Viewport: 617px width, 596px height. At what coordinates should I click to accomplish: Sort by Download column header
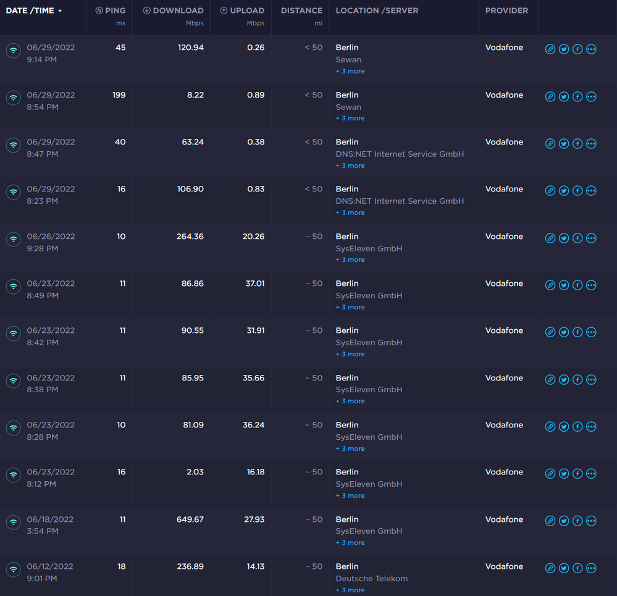(173, 10)
